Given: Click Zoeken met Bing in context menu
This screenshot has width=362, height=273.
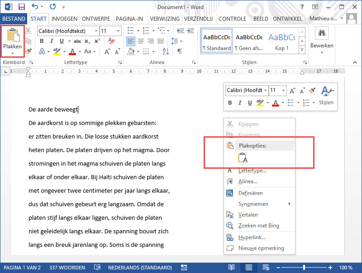Looking at the screenshot, I should tap(259, 226).
